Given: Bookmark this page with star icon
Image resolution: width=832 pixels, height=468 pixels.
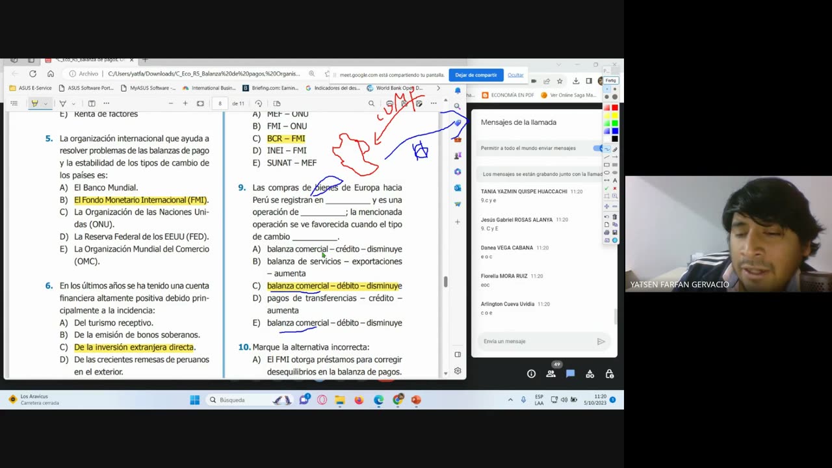Looking at the screenshot, I should click(x=560, y=81).
